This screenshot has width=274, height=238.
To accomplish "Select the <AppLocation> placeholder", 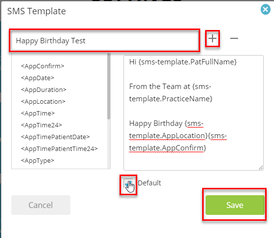I will 43,101.
